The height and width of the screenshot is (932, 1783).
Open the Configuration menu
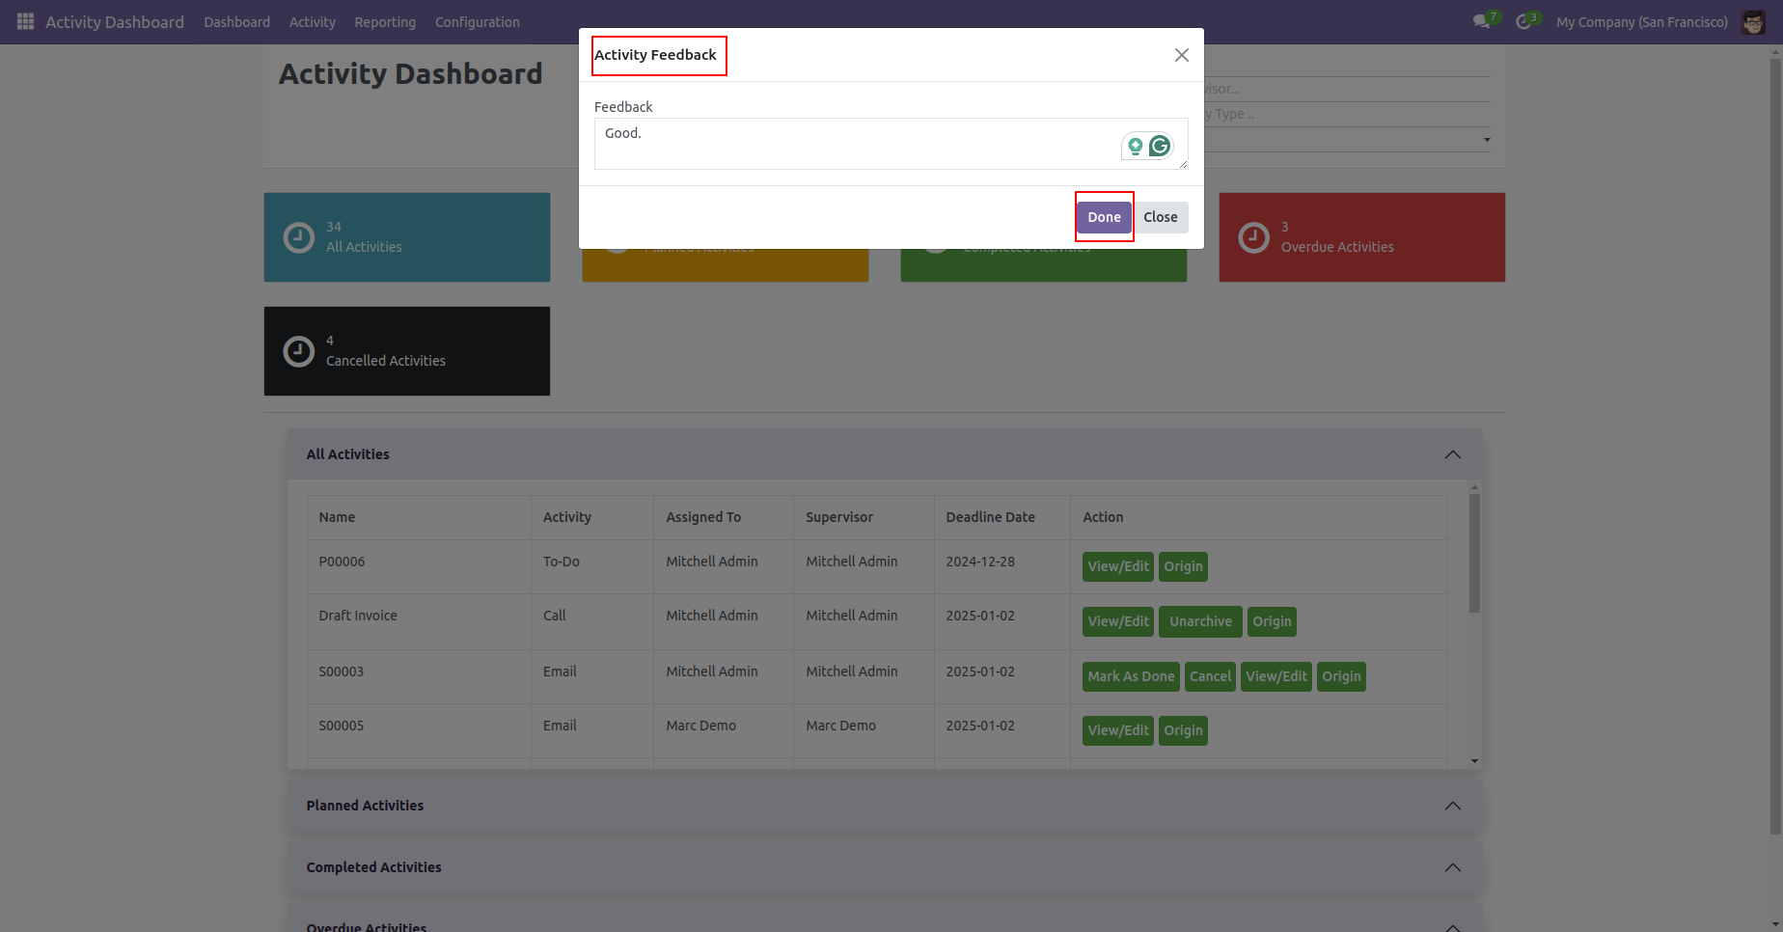(x=477, y=22)
